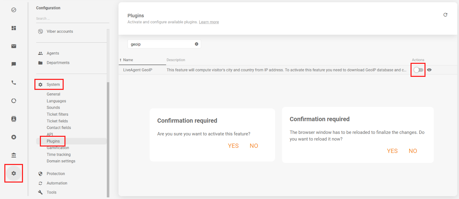This screenshot has height=199, width=459.
Task: Open the Tickets envelope icon in sidebar
Action: pyautogui.click(x=14, y=46)
